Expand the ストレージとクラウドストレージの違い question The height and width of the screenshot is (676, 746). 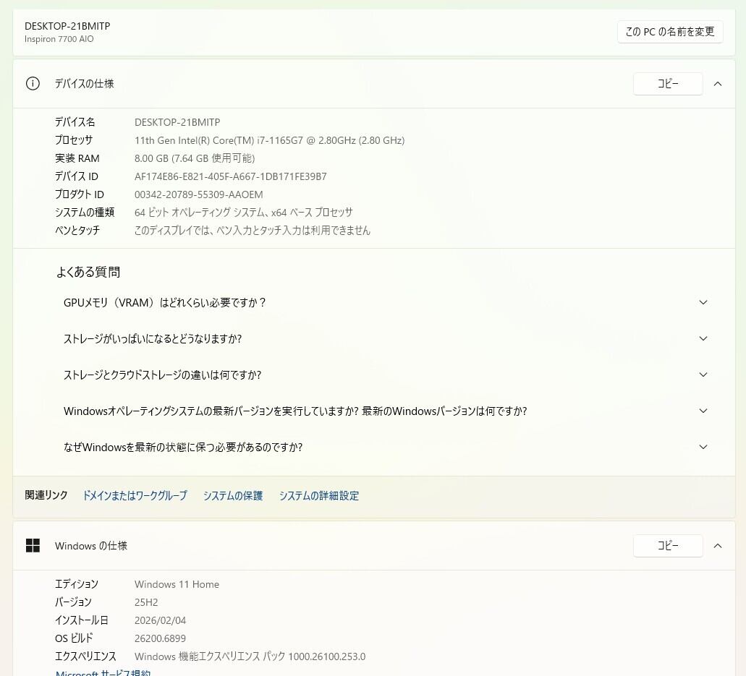[x=703, y=375]
